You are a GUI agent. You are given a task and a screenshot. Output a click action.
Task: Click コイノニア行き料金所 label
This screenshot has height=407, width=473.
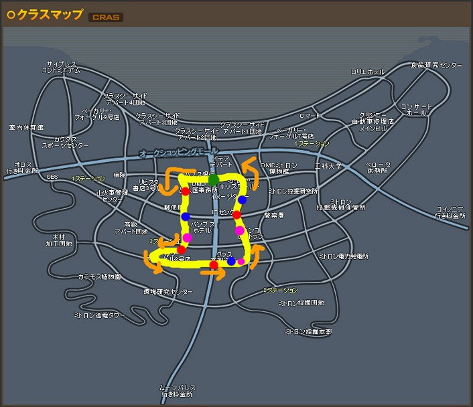(450, 213)
